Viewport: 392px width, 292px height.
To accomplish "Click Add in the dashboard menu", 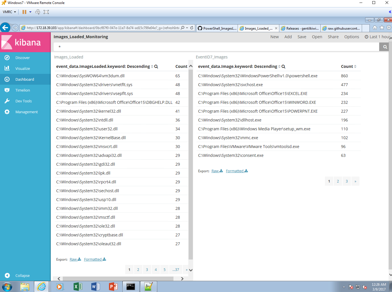I will coord(288,37).
